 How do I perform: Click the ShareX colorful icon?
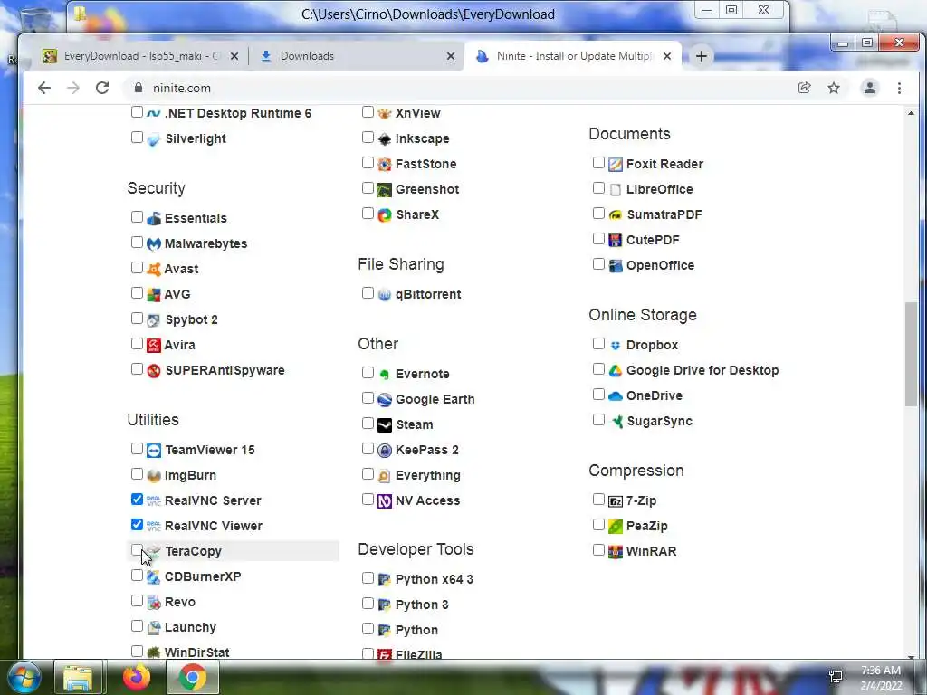point(384,215)
